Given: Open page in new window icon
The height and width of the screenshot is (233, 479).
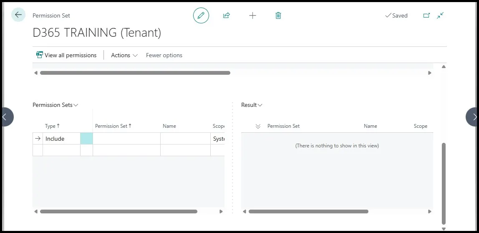Looking at the screenshot, I should (426, 15).
